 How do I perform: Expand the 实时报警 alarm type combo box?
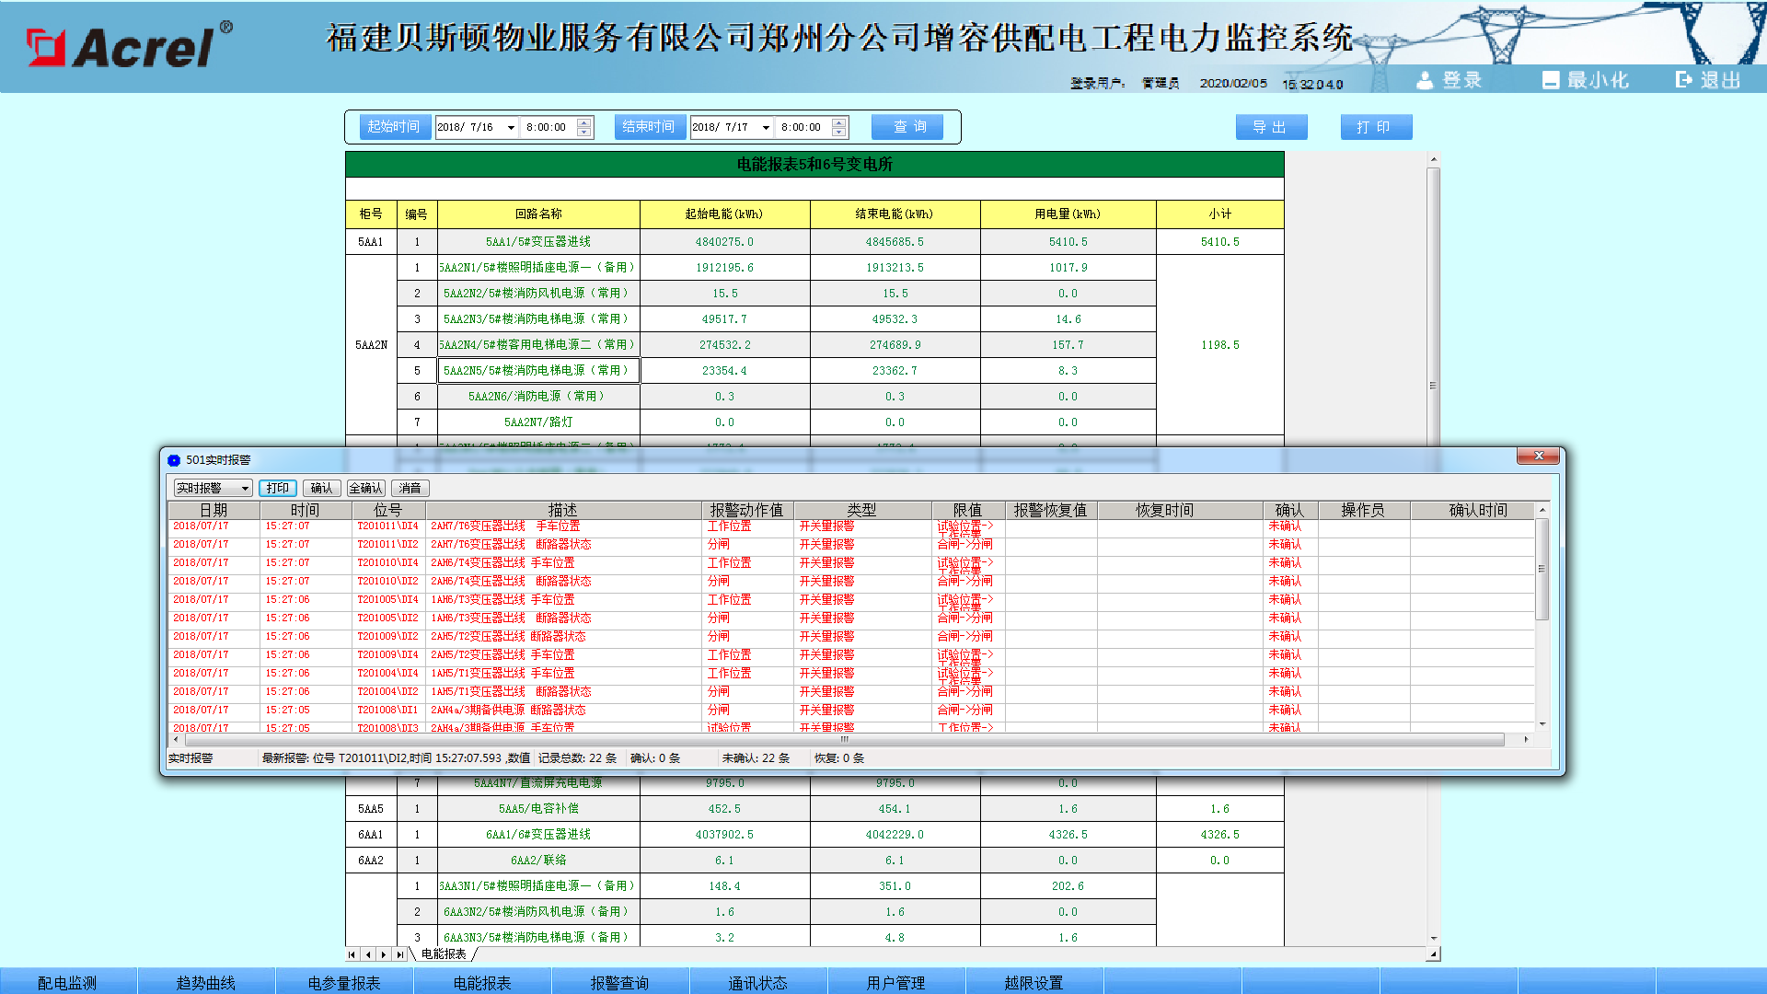click(x=245, y=489)
